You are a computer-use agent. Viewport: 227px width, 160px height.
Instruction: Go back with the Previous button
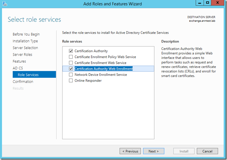click(x=130, y=151)
